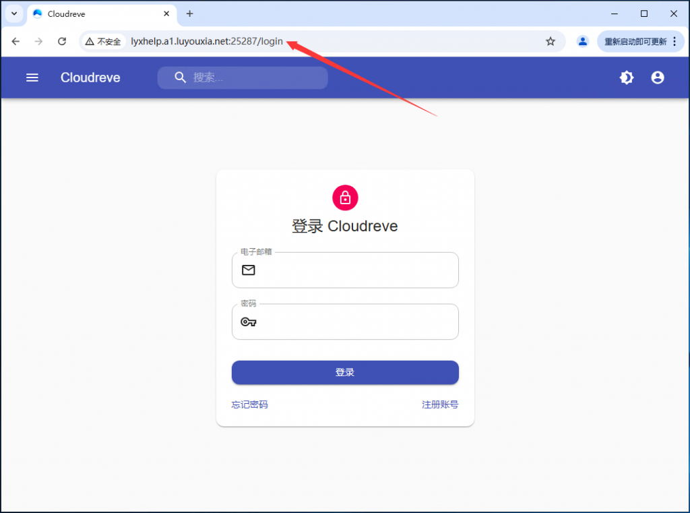Toggle the dark mode theme switcher
690x513 pixels.
pyautogui.click(x=626, y=77)
